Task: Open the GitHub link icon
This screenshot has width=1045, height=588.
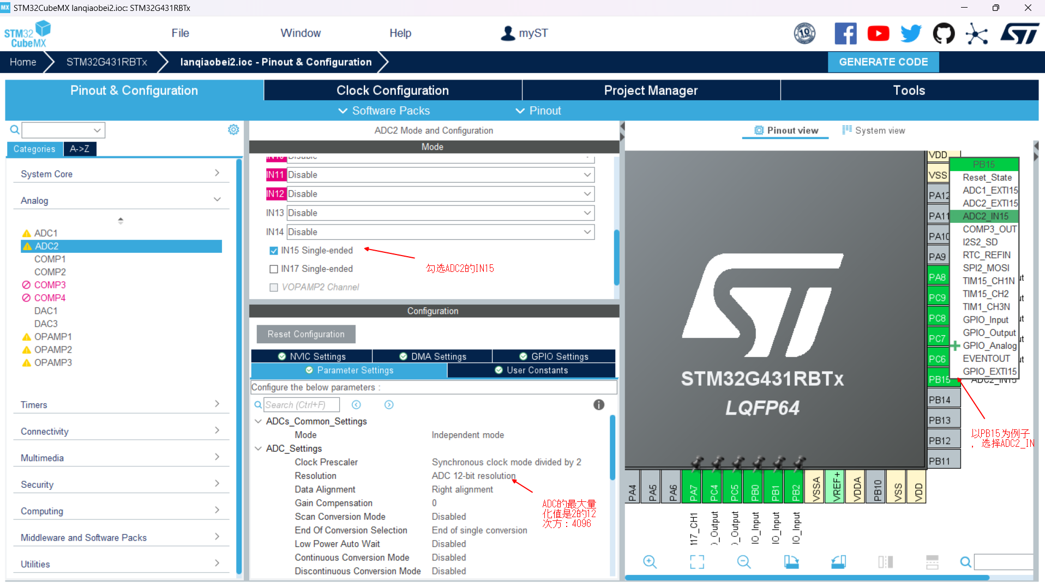Action: (944, 34)
